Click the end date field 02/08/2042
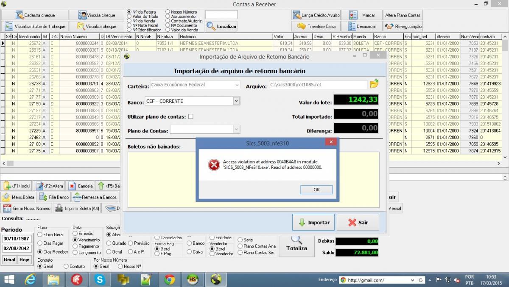This screenshot has width=509, height=287. click(x=17, y=248)
